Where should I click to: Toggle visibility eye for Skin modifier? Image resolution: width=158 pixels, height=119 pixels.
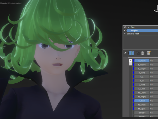125,27
